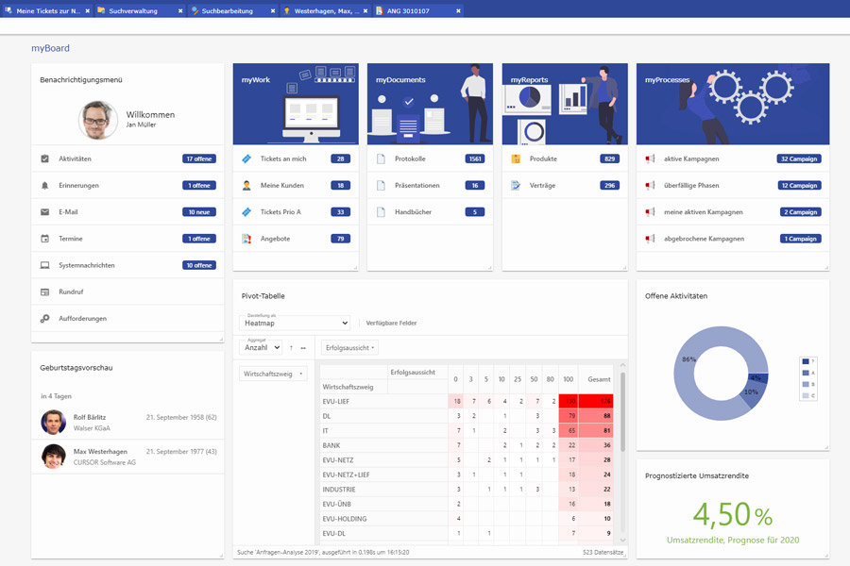Open the Heatmap display dropdown
Image resolution: width=850 pixels, height=566 pixels.
click(x=295, y=324)
